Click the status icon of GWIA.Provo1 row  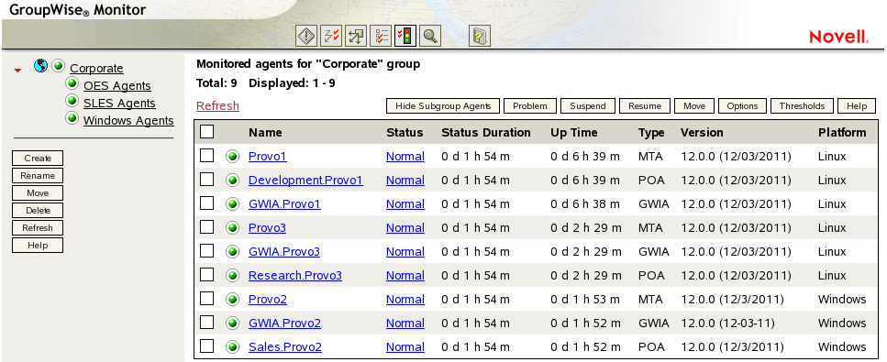pyautogui.click(x=232, y=203)
